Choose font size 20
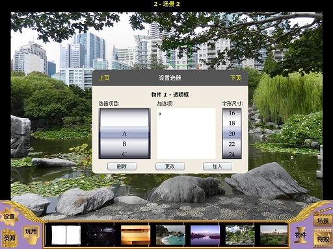This screenshot has height=249, width=333. 232,134
